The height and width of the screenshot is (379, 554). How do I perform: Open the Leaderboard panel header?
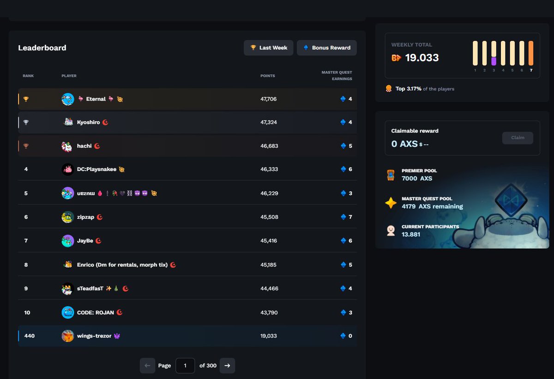[x=42, y=47]
